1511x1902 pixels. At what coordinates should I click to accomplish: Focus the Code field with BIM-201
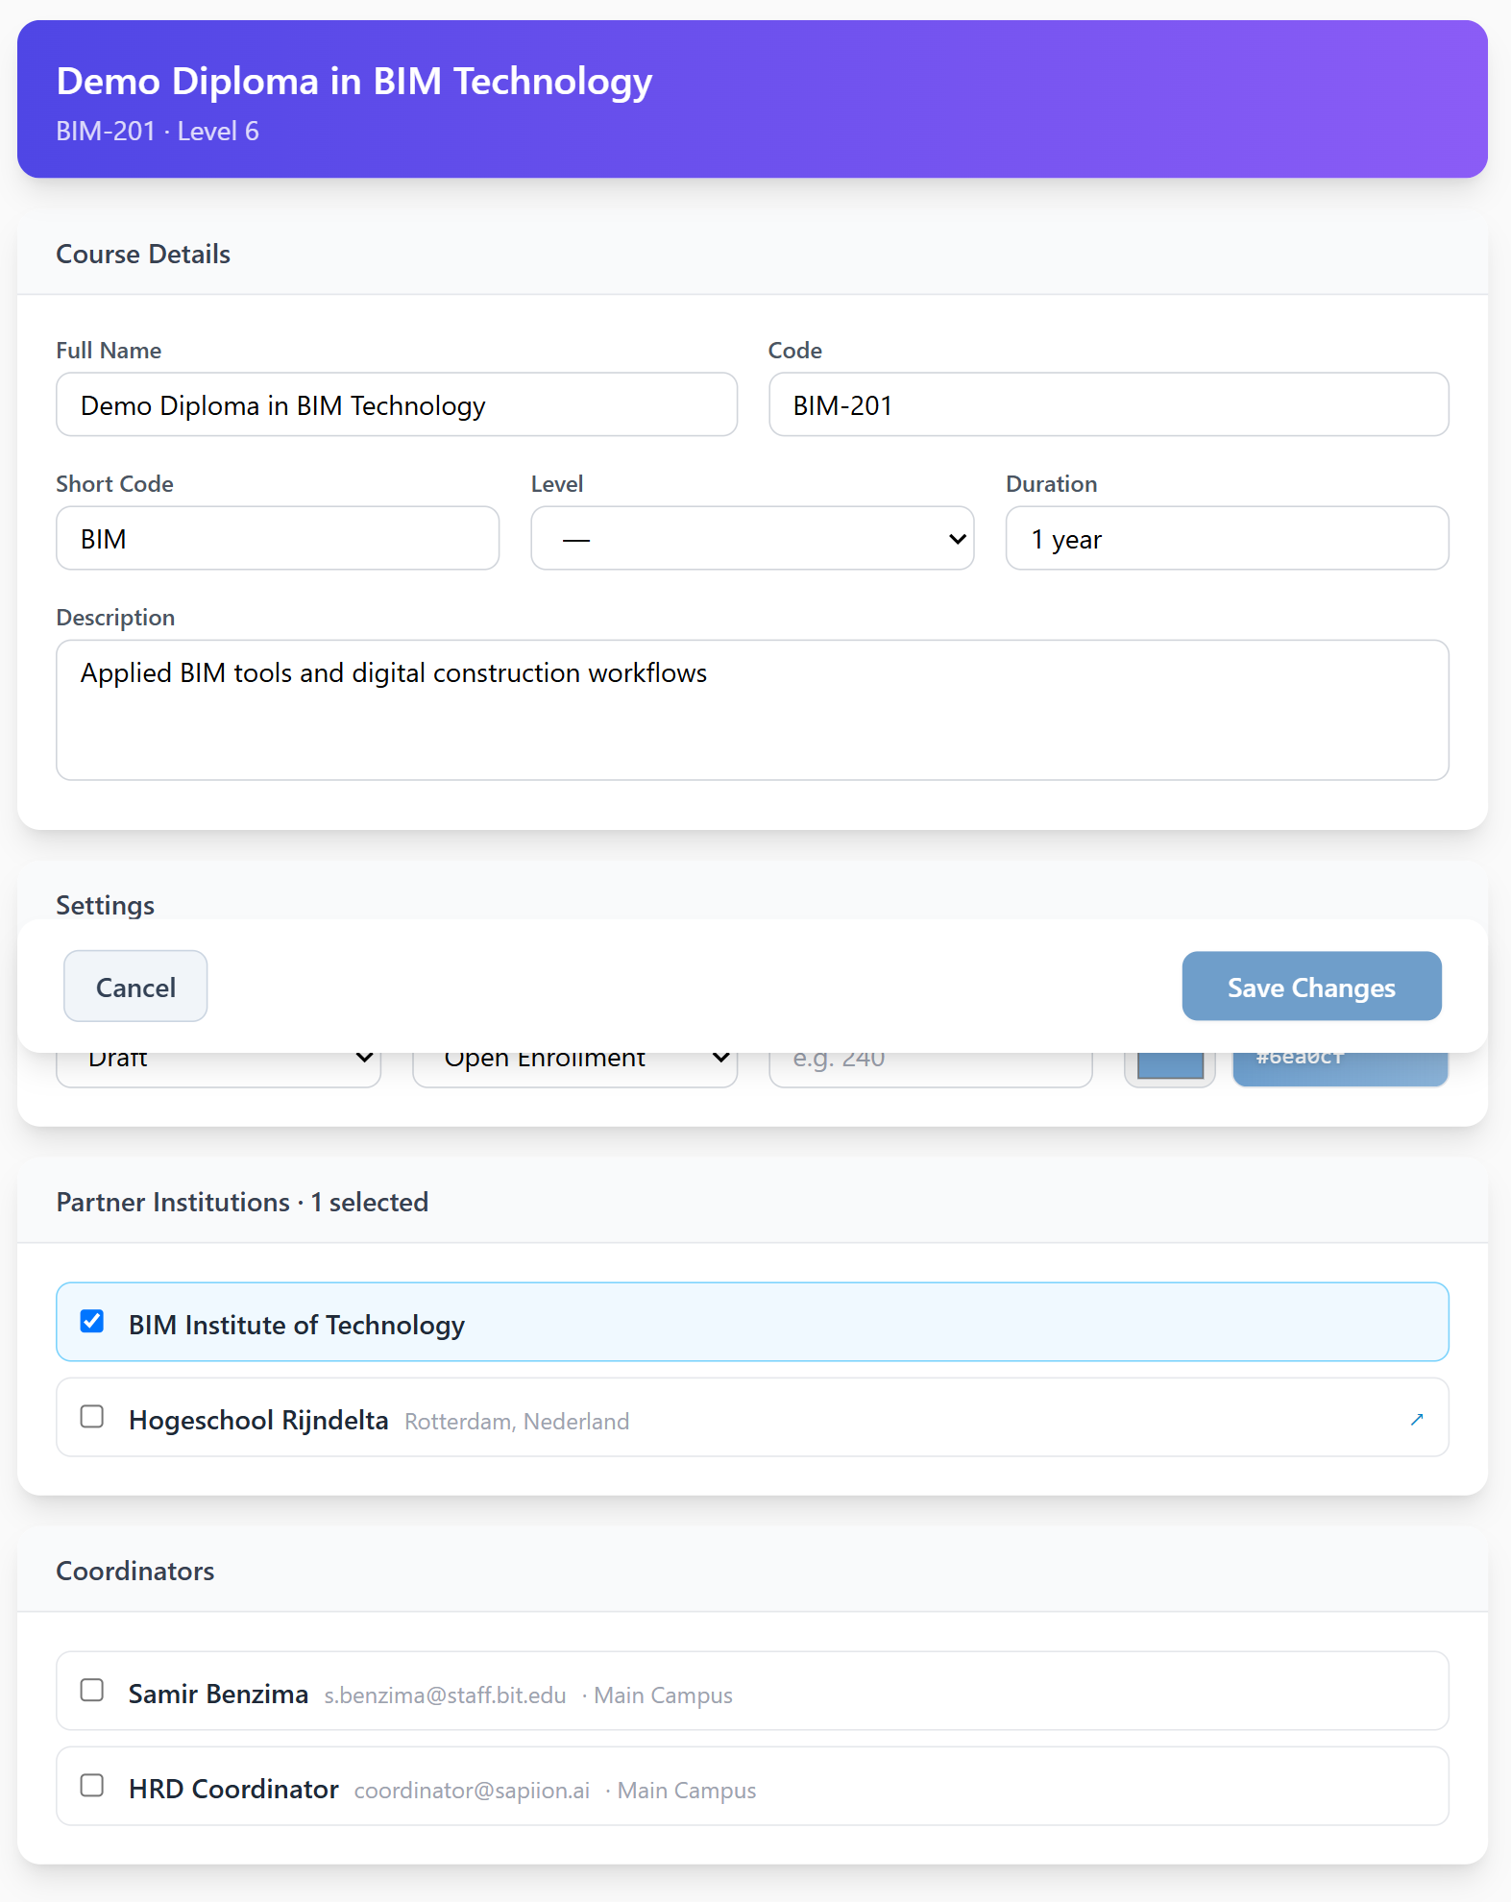[x=1109, y=404]
